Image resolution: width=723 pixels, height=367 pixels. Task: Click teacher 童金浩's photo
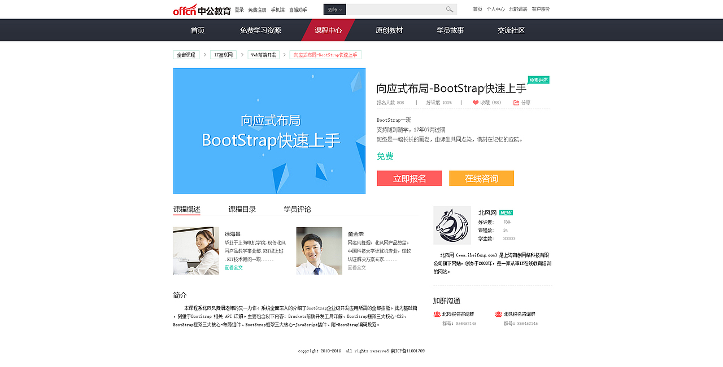pyautogui.click(x=319, y=251)
